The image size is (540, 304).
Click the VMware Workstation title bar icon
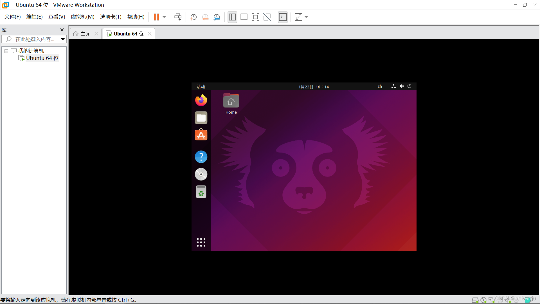click(6, 5)
